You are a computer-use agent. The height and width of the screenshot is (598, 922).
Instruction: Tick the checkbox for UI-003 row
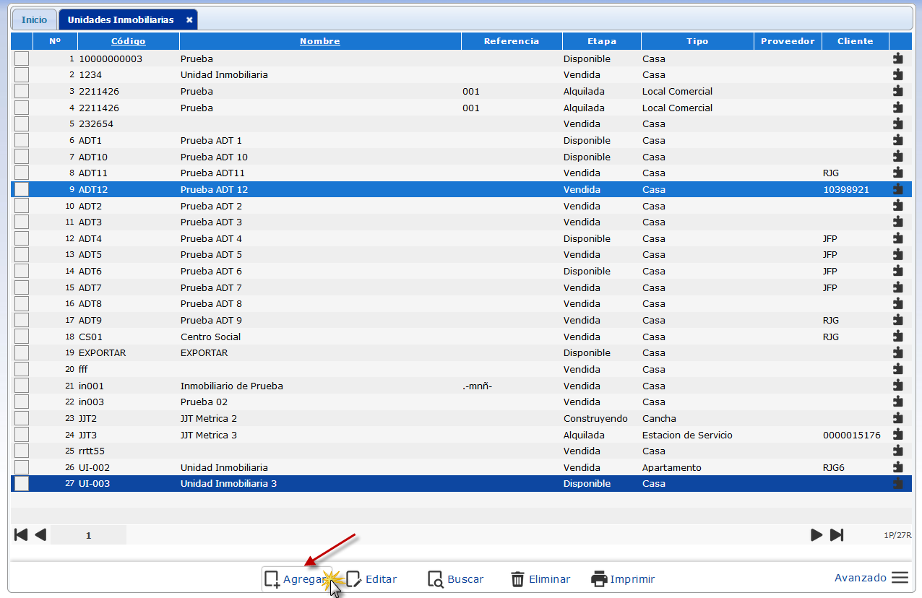click(22, 484)
